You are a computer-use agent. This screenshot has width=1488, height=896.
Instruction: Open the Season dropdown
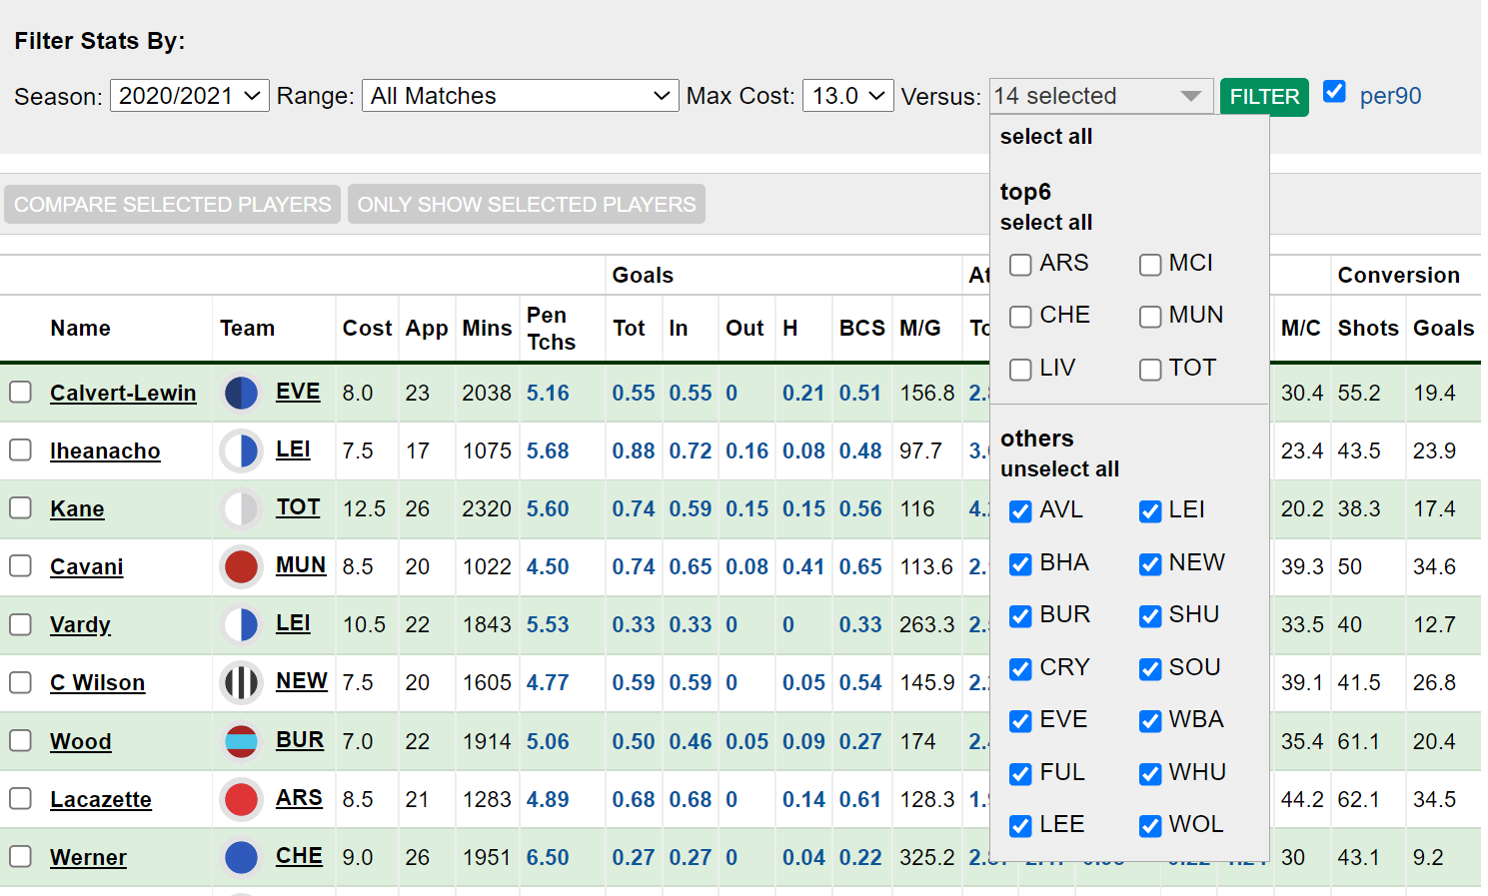coord(189,96)
